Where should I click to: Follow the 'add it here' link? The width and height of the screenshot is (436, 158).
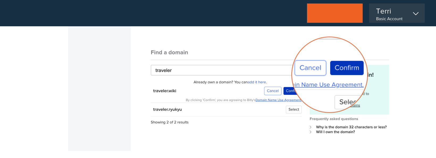pos(257,82)
